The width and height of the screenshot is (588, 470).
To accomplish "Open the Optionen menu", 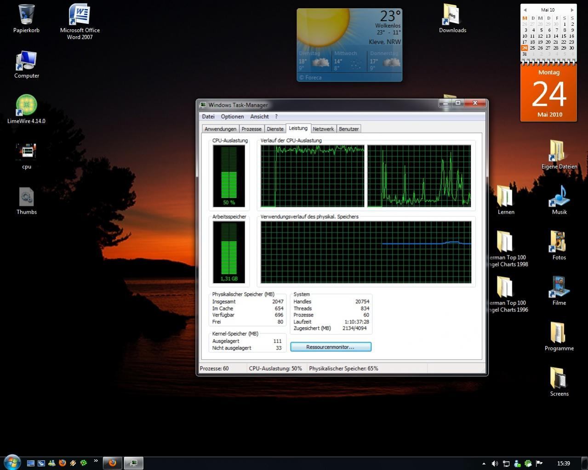I will pyautogui.click(x=232, y=116).
